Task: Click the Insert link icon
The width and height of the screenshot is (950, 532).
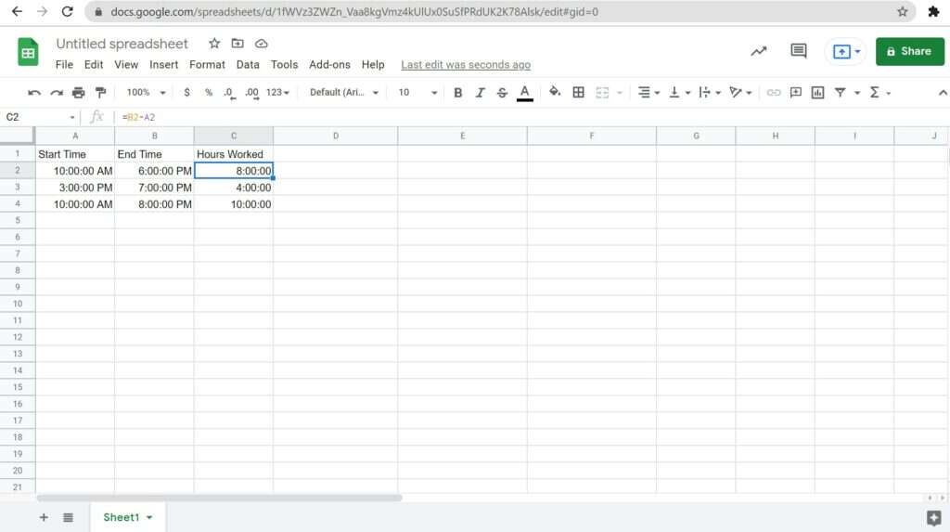Action: (x=773, y=93)
